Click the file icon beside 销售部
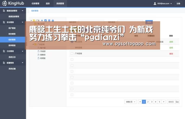Screen dimensions: 185x119 (x=38, y=55)
